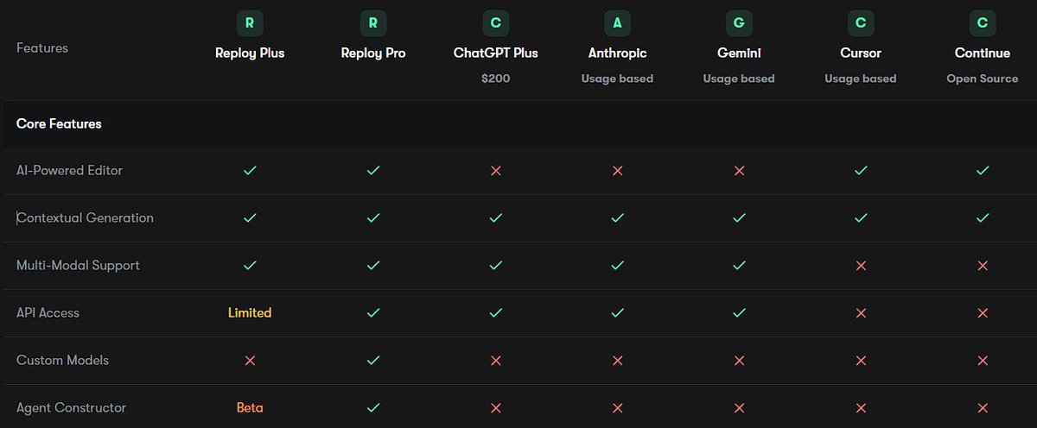Click the 'Multi-Modal Support' row label
Viewport: 1037px width, 428px height.
[x=78, y=266]
